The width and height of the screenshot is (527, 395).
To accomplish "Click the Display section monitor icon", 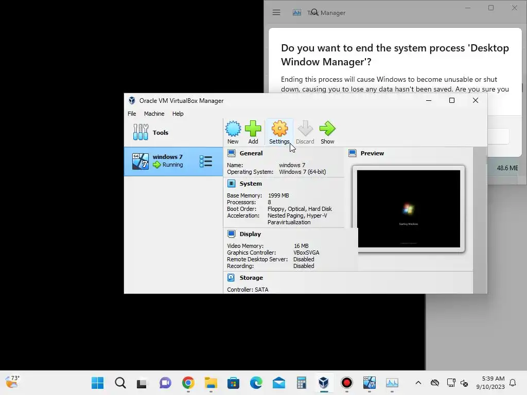I will (x=231, y=234).
